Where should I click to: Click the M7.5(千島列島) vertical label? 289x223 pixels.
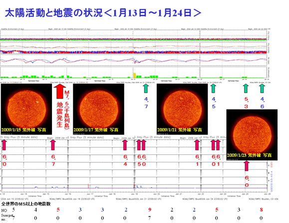(x=67, y=110)
